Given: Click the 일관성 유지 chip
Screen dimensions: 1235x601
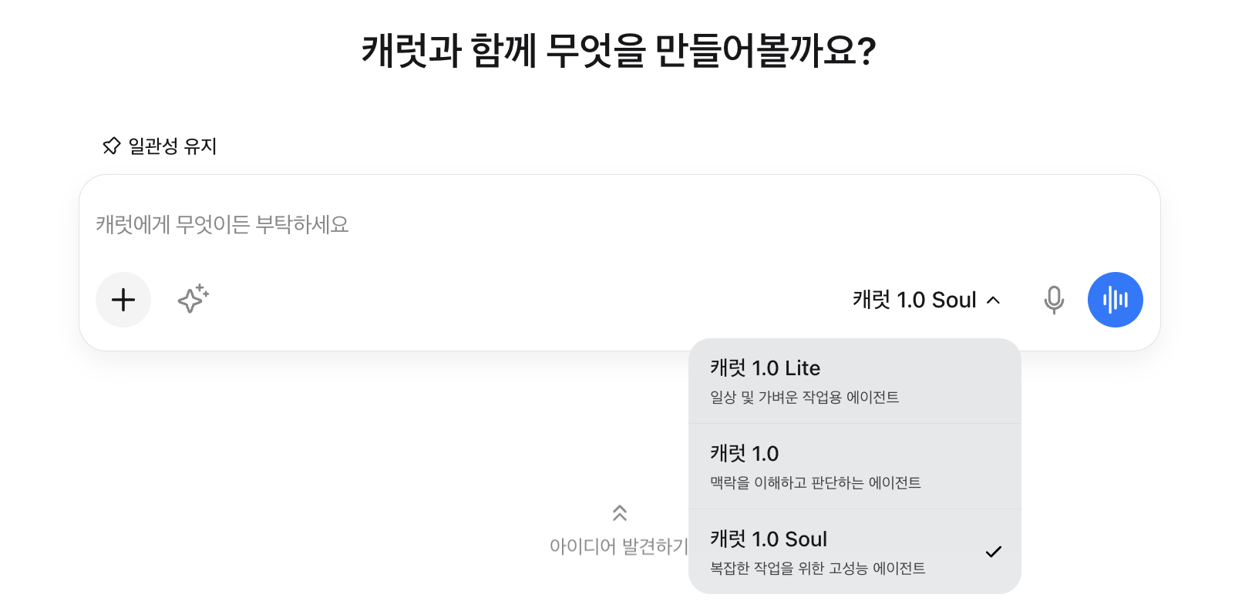Looking at the screenshot, I should [160, 145].
